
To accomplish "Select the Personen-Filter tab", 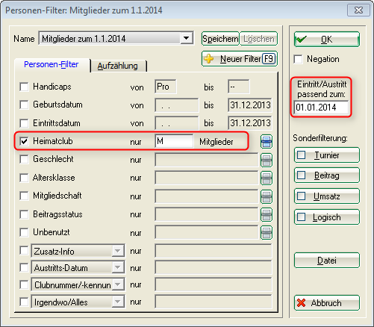I will (52, 65).
